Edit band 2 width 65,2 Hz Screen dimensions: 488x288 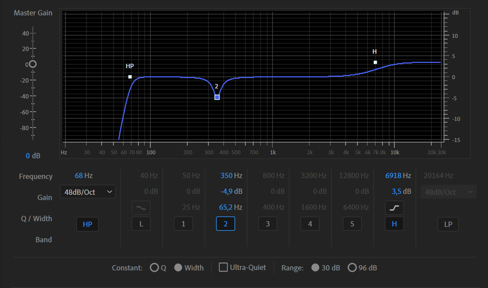coord(231,208)
